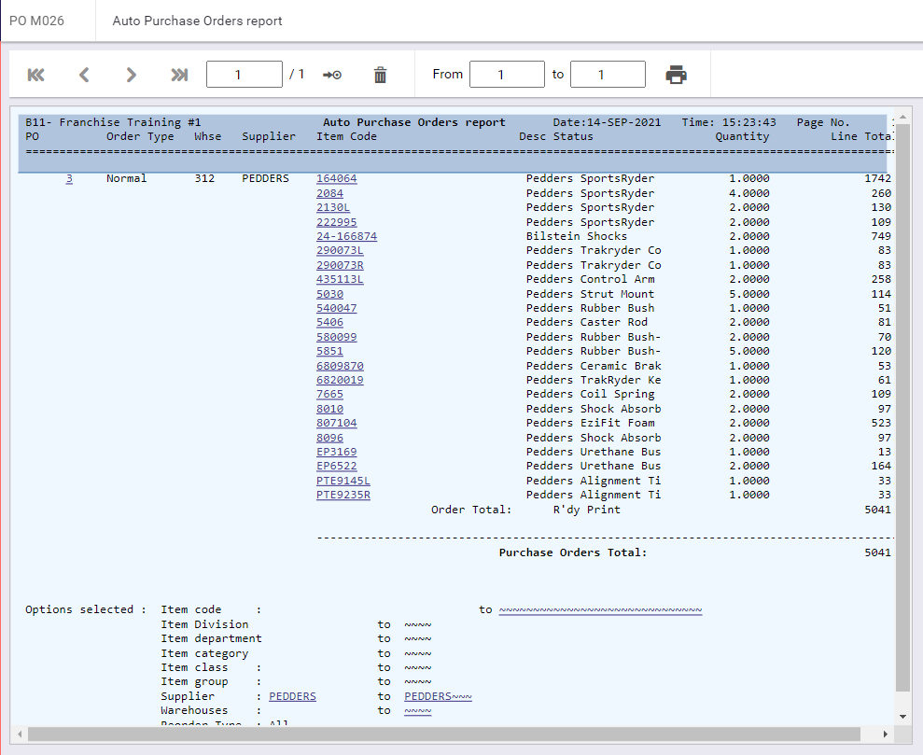Open item code 2130L
Viewport: 923px width, 755px height.
[333, 207]
